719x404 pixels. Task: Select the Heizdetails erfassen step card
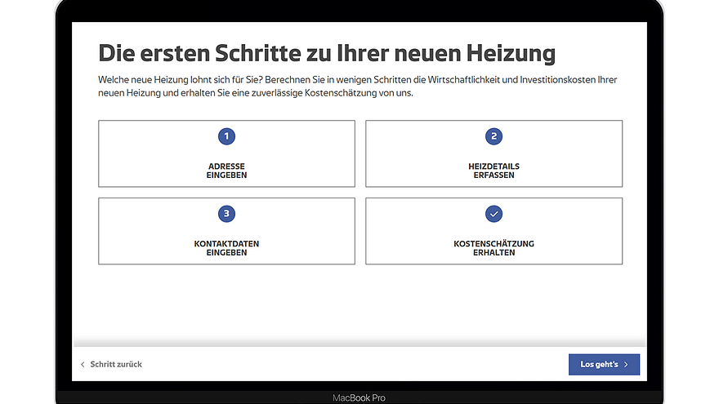(x=493, y=153)
